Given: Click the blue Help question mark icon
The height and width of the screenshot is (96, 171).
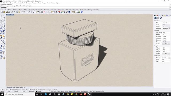Looking at the screenshot, I should click(x=82, y=12).
